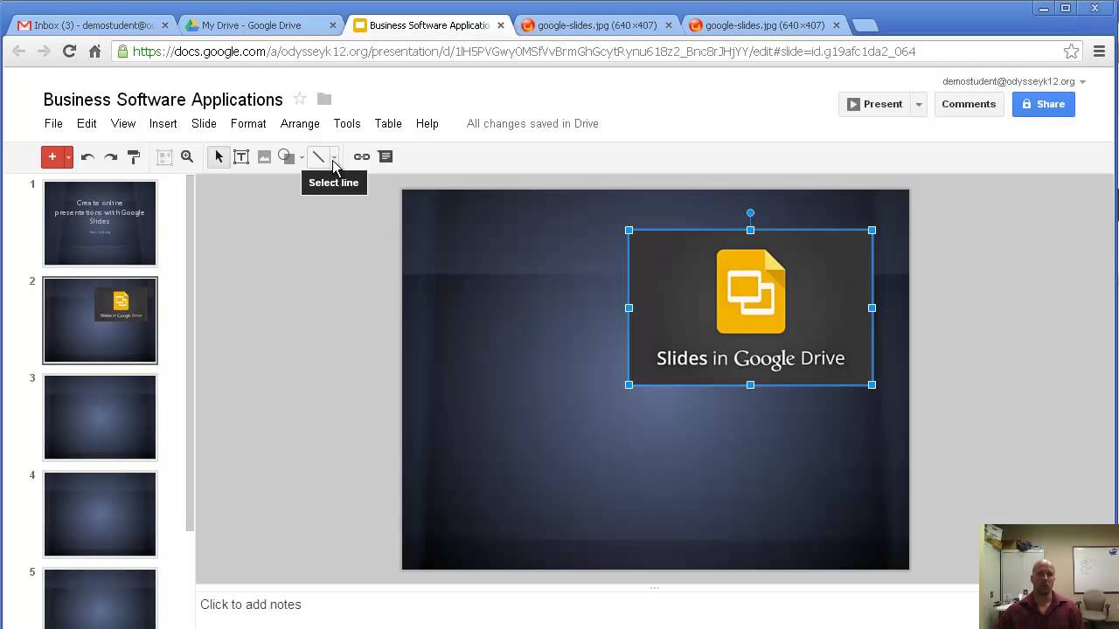Open the Insert menu
The width and height of the screenshot is (1119, 629).
[163, 123]
